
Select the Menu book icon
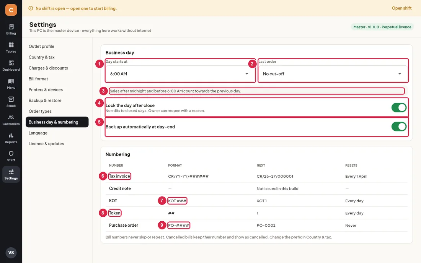click(11, 81)
